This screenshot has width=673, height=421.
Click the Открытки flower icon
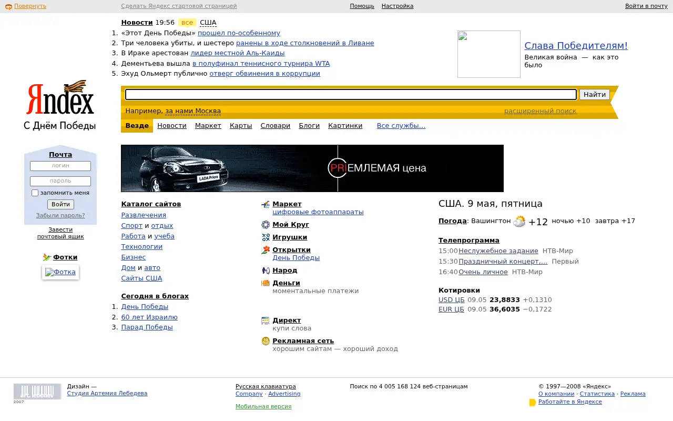coord(266,250)
